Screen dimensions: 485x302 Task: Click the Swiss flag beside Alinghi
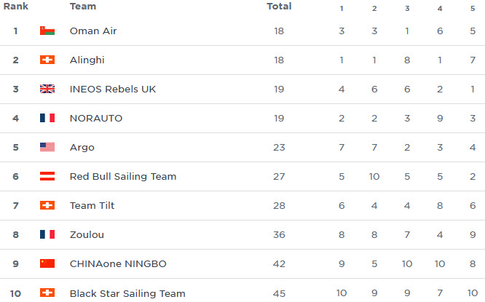(47, 60)
